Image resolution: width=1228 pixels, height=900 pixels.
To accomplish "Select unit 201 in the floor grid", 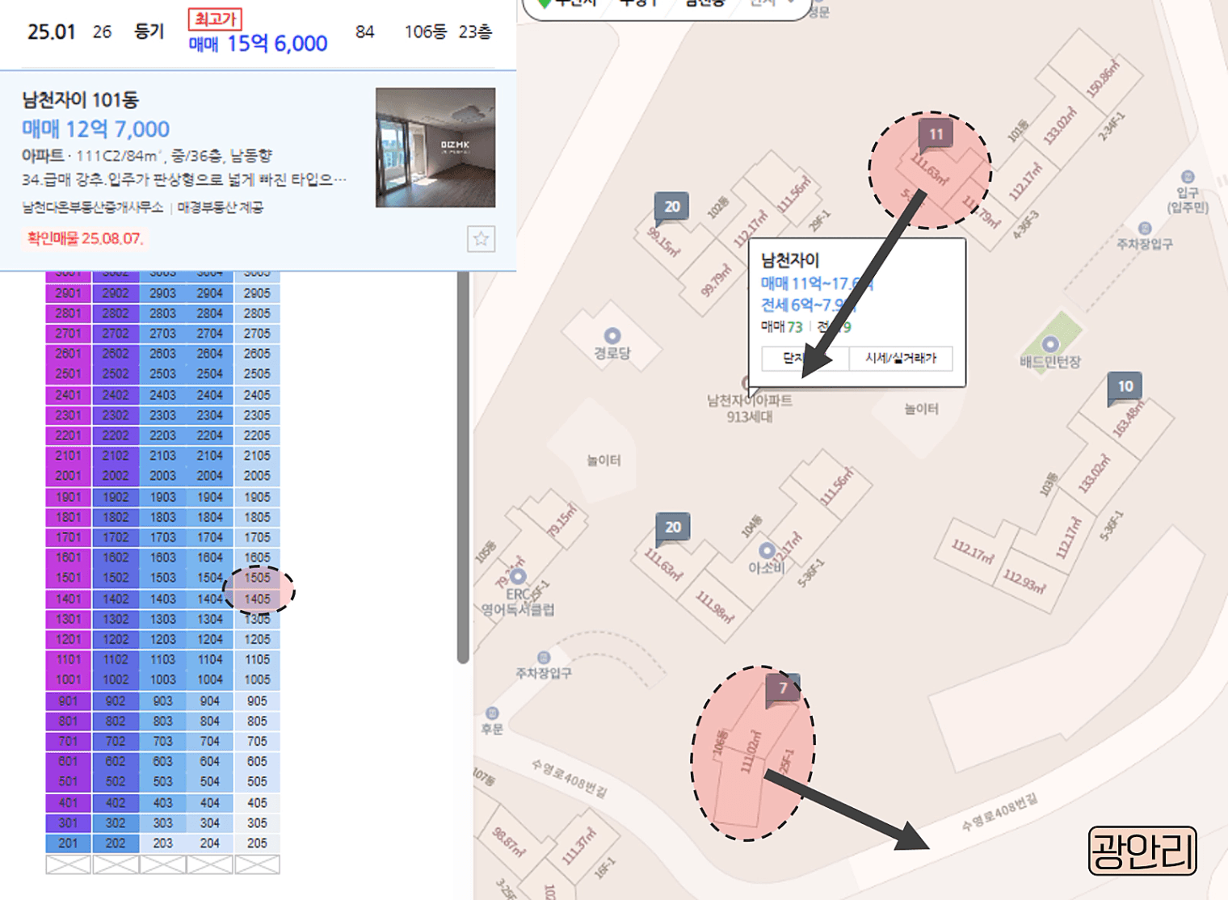I will pyautogui.click(x=69, y=843).
